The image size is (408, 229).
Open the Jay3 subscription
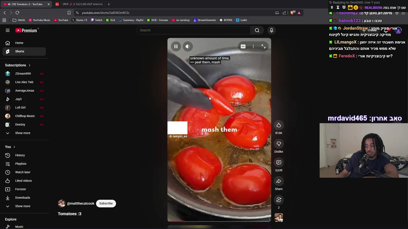click(x=24, y=99)
